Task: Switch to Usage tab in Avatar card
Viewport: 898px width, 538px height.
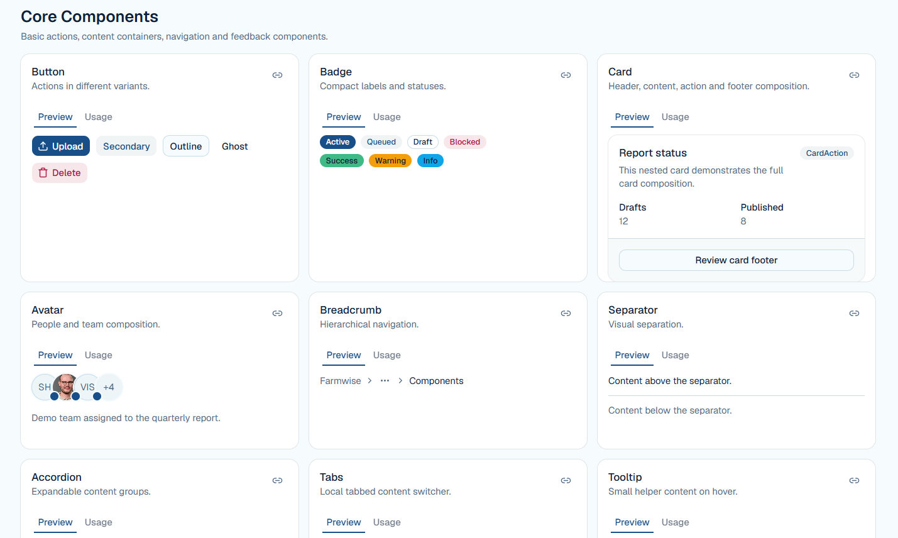Action: [x=99, y=355]
